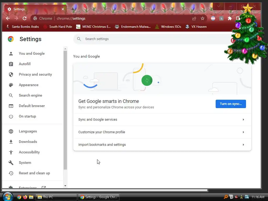The height and width of the screenshot is (201, 268).
Task: Launch Chrome from the quick launch bar
Action: [x=19, y=197]
